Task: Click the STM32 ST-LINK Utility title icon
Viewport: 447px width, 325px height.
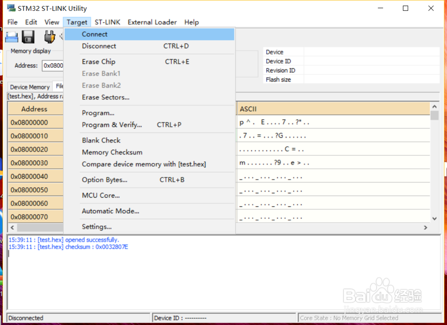Action: 11,8
